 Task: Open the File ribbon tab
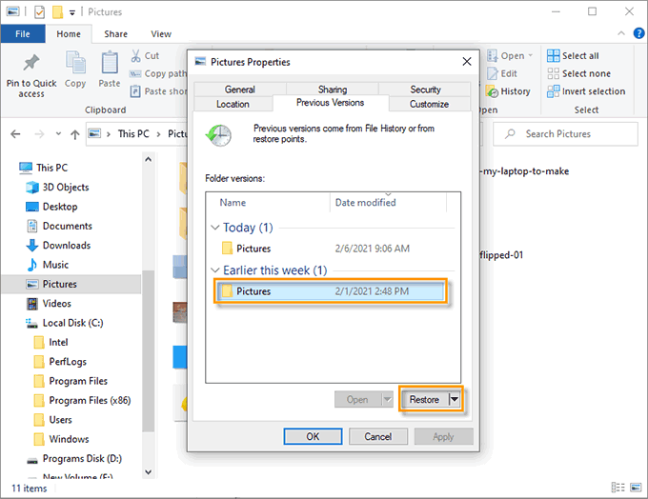pos(23,34)
